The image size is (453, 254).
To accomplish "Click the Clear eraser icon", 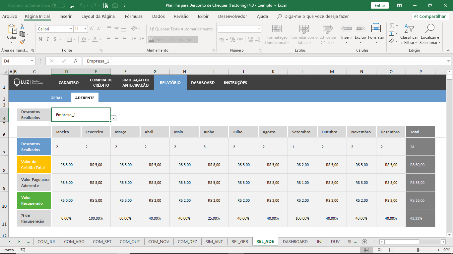I will pyautogui.click(x=392, y=41).
